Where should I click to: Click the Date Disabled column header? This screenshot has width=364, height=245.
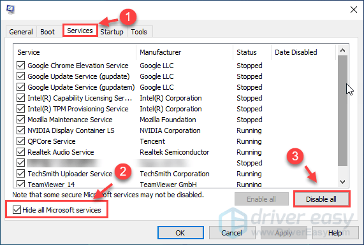[x=303, y=52]
